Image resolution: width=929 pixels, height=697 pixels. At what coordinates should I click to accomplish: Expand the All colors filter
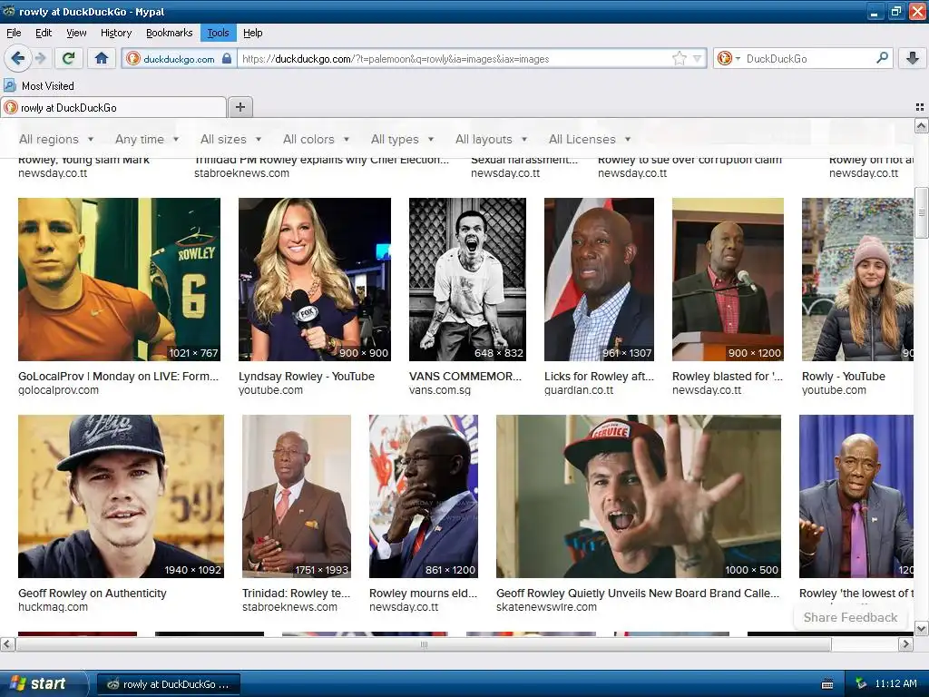(316, 139)
